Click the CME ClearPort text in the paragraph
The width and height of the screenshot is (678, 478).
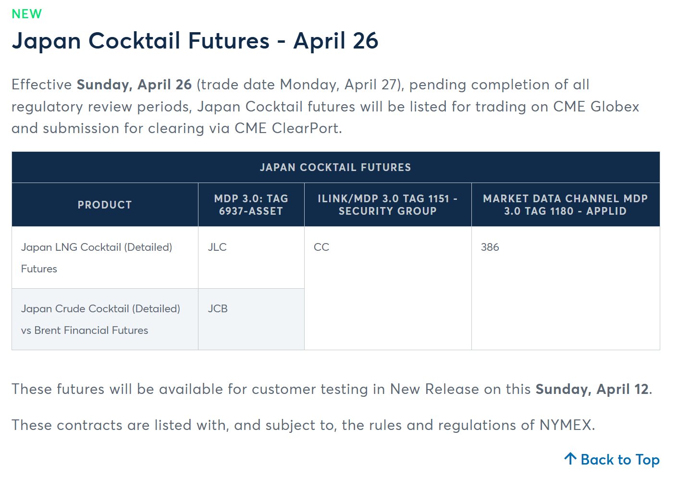[287, 128]
